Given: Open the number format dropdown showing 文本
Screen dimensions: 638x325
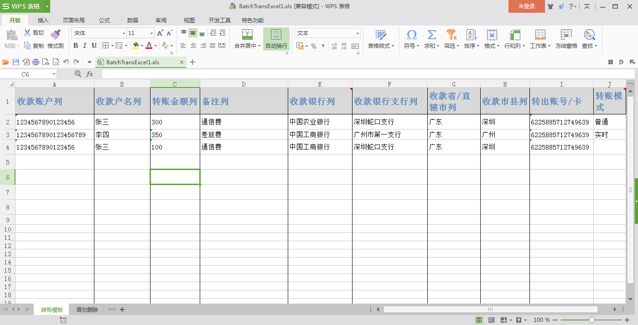Looking at the screenshot, I should coord(358,33).
